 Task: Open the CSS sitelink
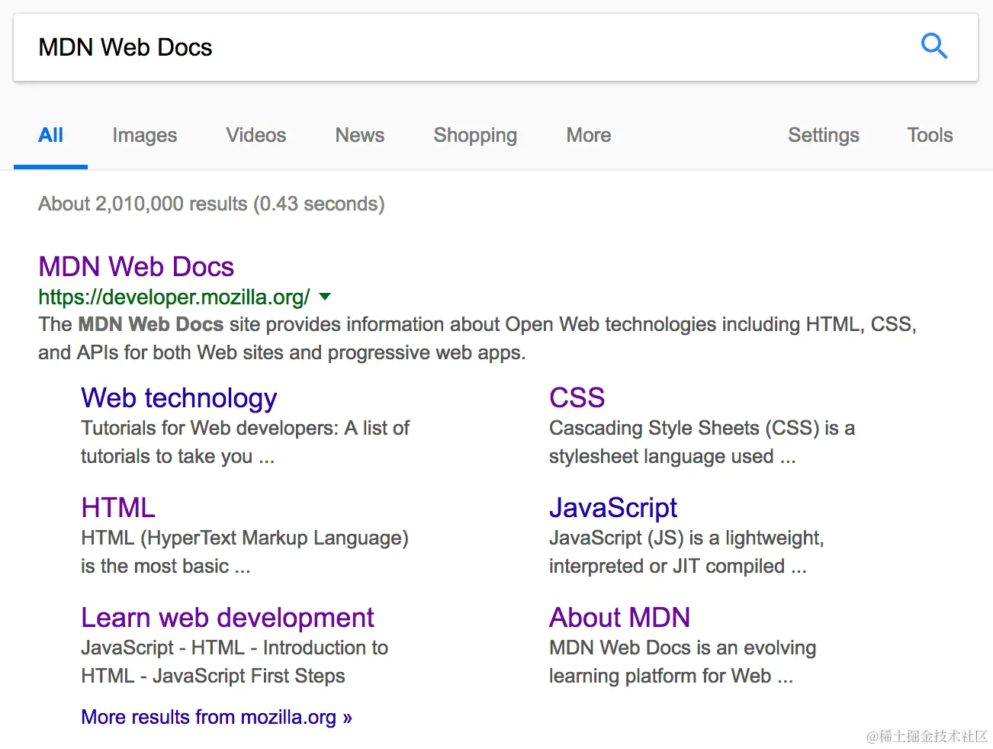coord(577,398)
